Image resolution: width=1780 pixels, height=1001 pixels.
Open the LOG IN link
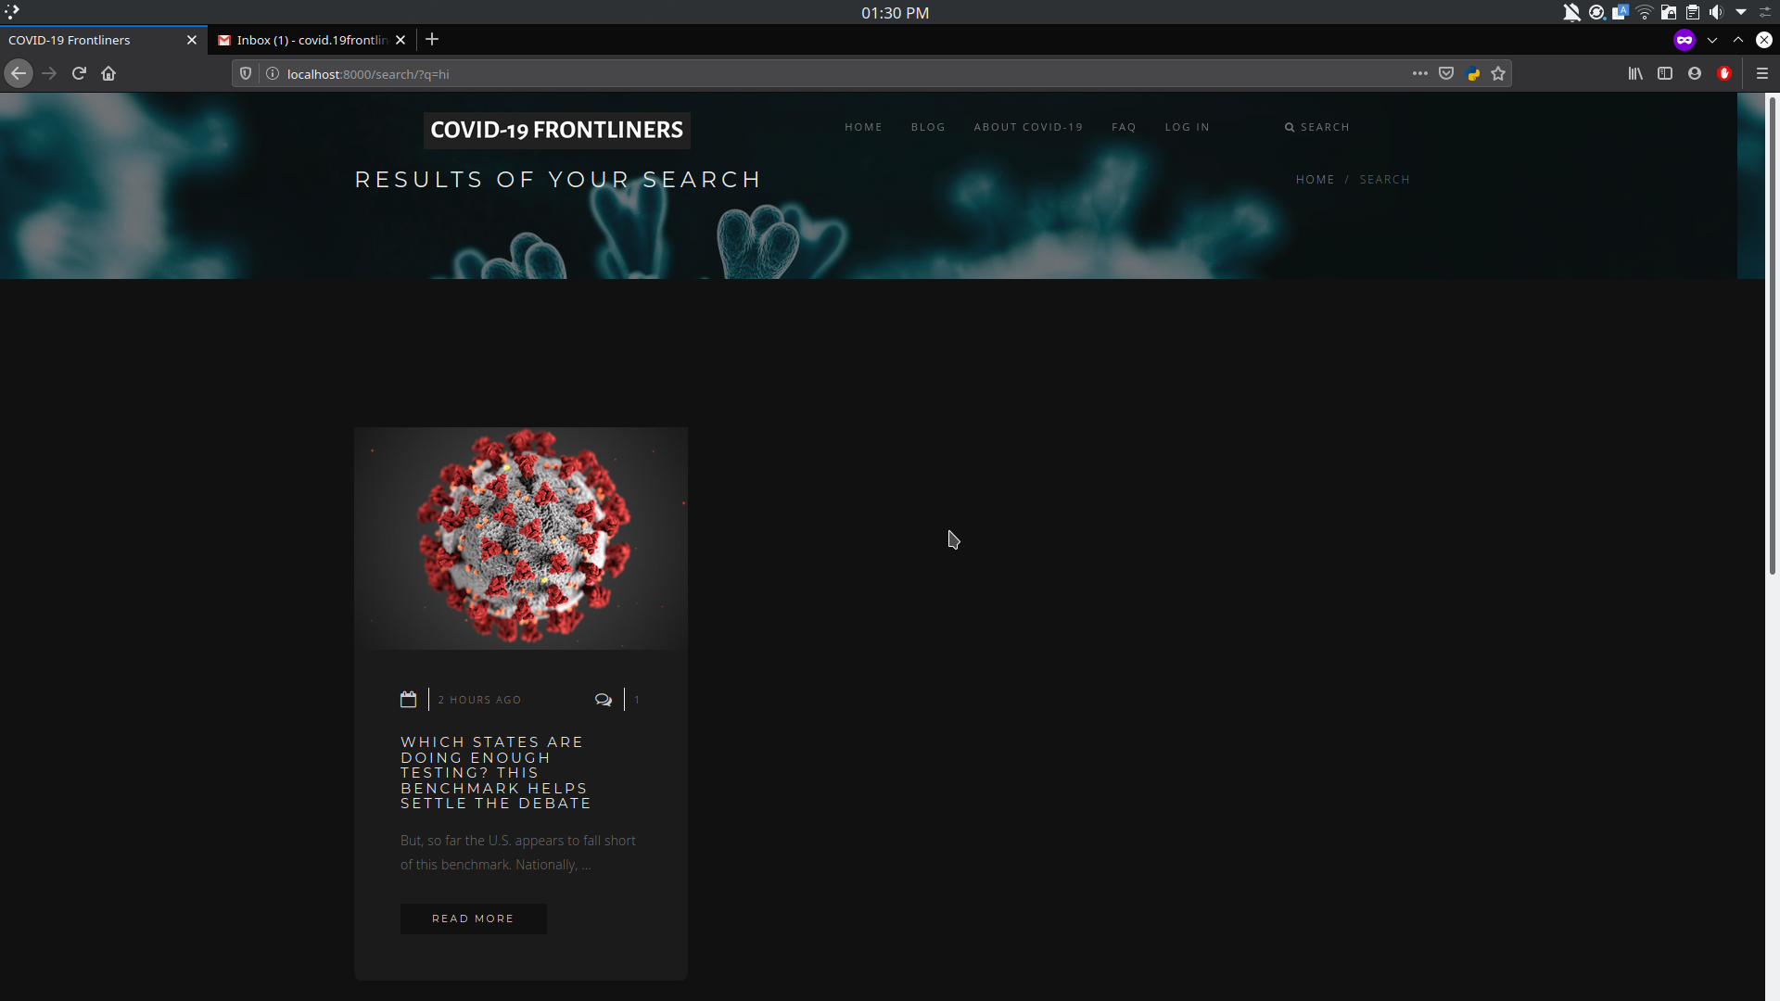point(1187,127)
